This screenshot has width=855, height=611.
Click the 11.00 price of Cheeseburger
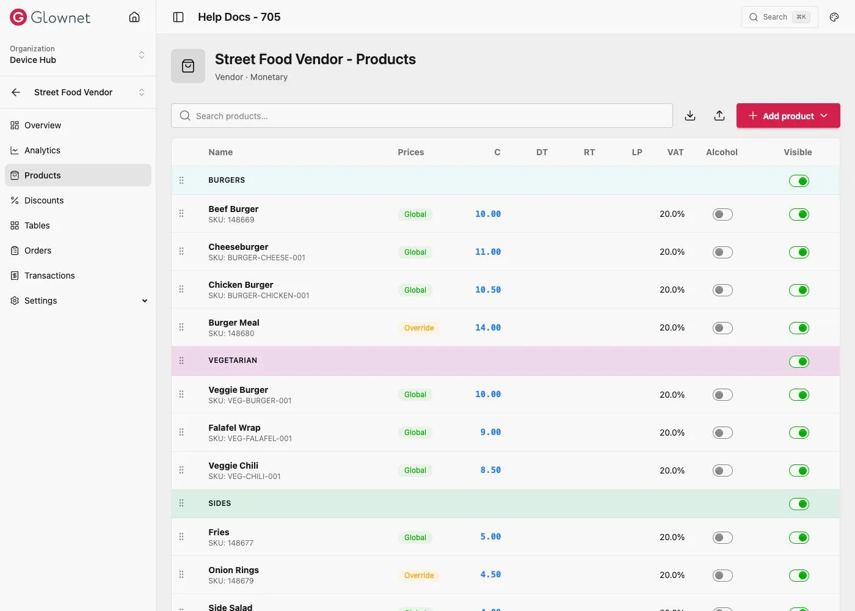coord(488,252)
